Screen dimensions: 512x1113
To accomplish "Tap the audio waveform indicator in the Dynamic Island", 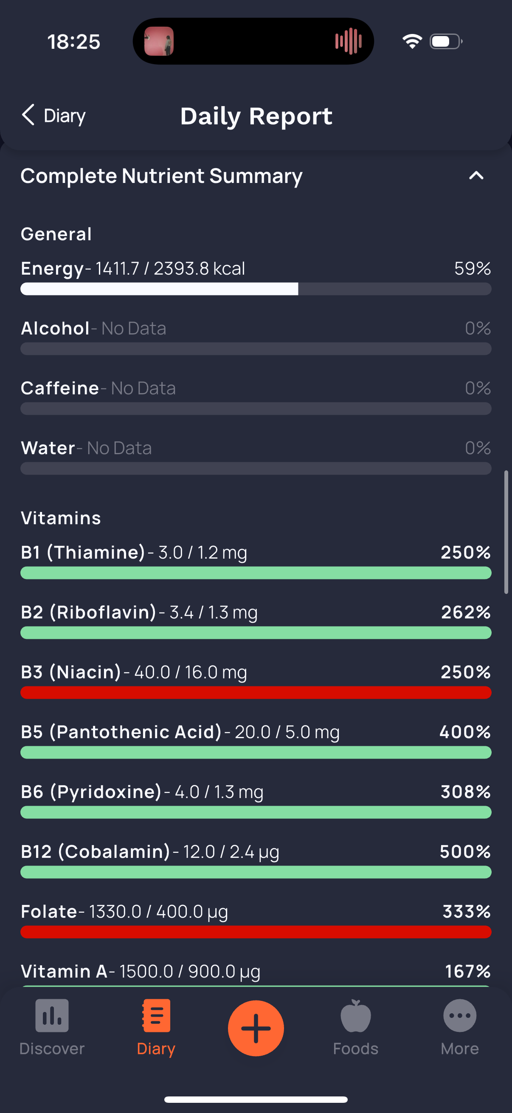I will pos(348,42).
